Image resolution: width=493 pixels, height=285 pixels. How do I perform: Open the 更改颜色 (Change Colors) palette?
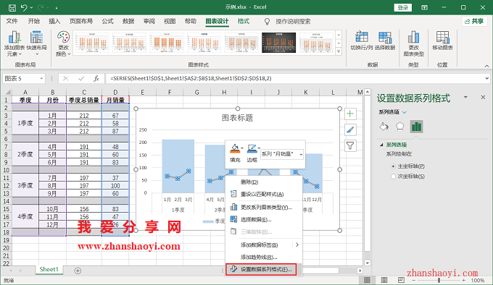(x=63, y=44)
